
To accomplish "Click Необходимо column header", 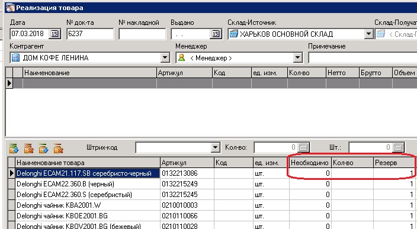I will (310, 163).
